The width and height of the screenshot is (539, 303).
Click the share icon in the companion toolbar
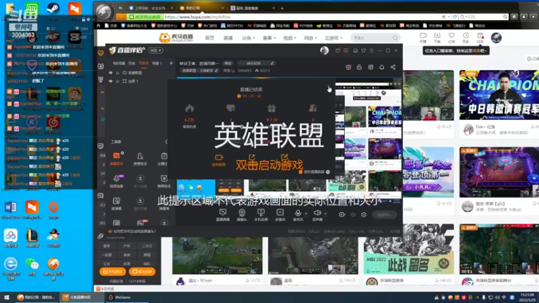click(393, 67)
